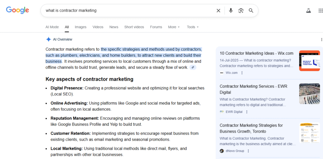Click the AI Overview sparkle icon
This screenshot has width=323, height=159.
point(48,39)
